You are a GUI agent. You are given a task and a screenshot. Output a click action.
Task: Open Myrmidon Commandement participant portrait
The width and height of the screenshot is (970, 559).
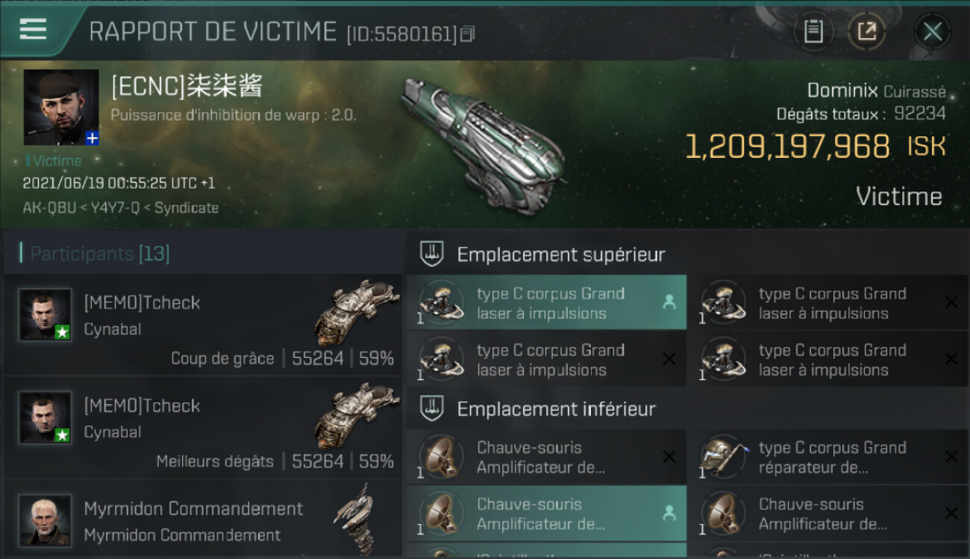point(45,520)
